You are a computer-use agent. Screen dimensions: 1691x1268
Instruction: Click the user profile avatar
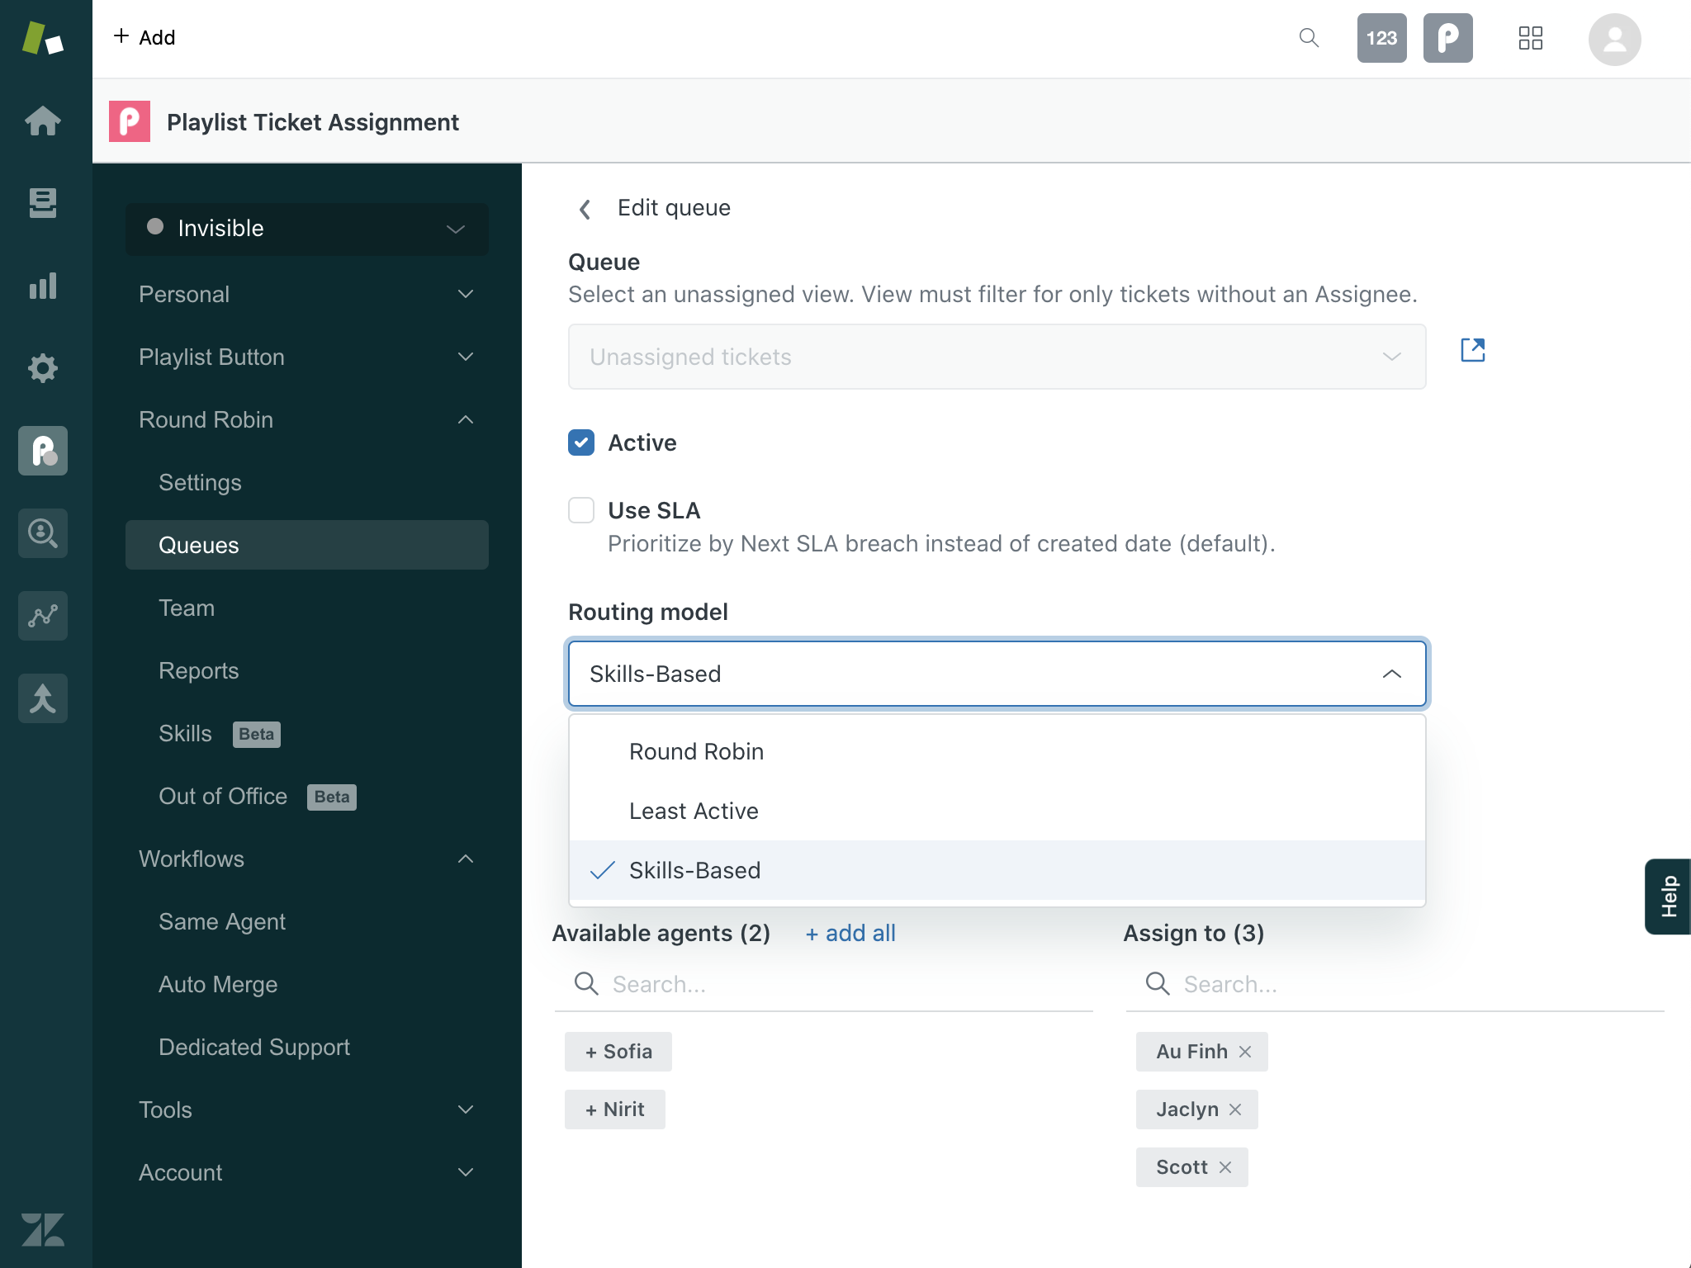[1614, 39]
